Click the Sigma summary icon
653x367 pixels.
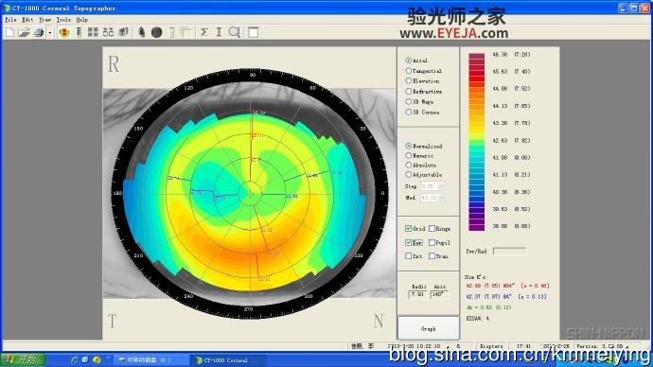pyautogui.click(x=204, y=32)
